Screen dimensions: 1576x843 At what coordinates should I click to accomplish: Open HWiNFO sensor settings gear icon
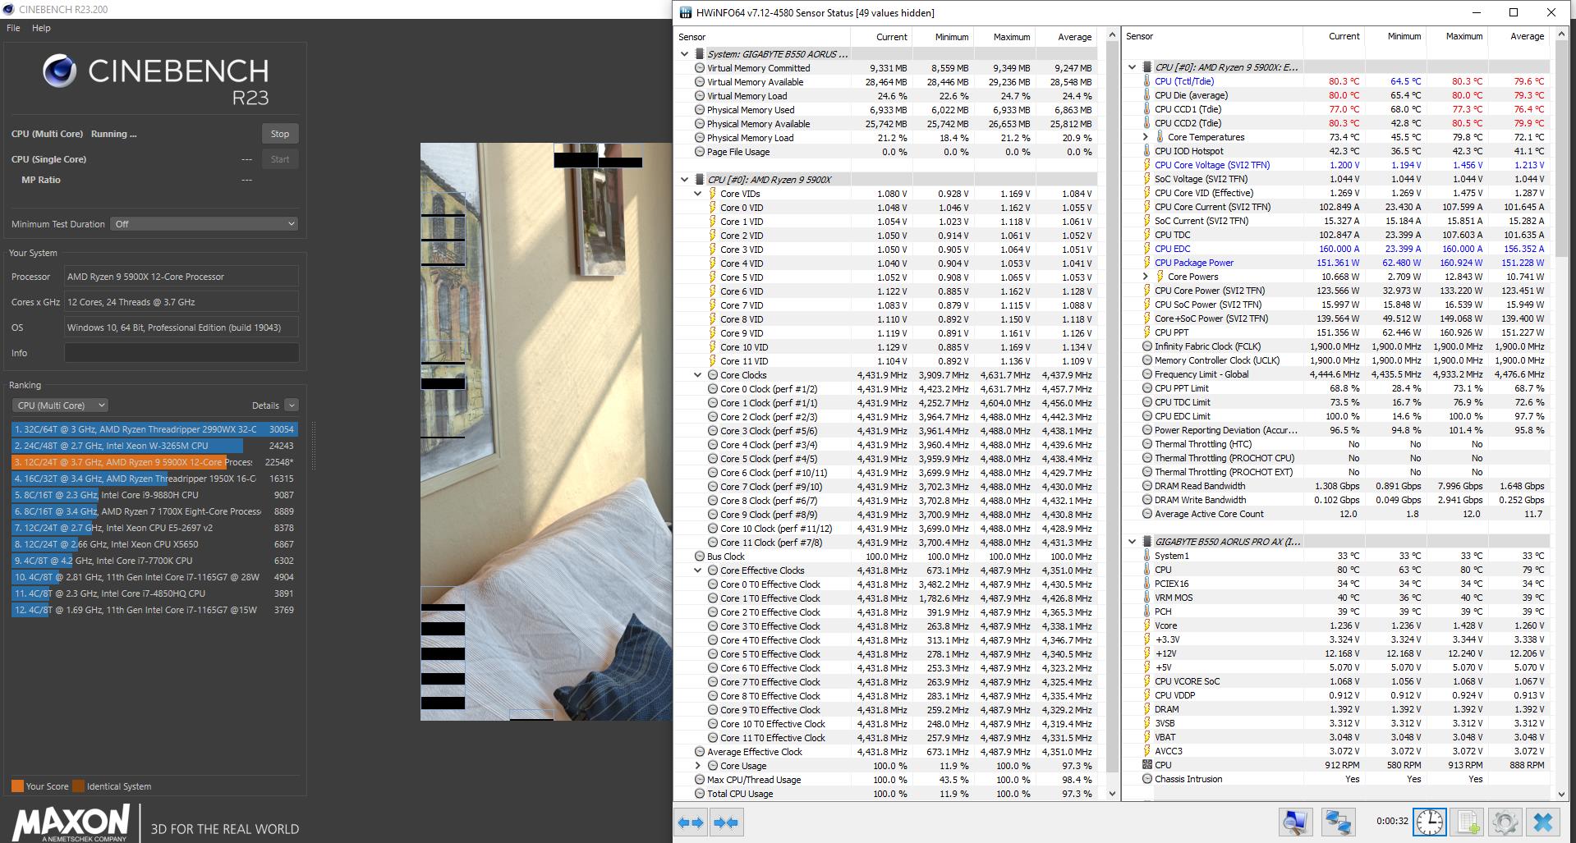[x=1505, y=822]
